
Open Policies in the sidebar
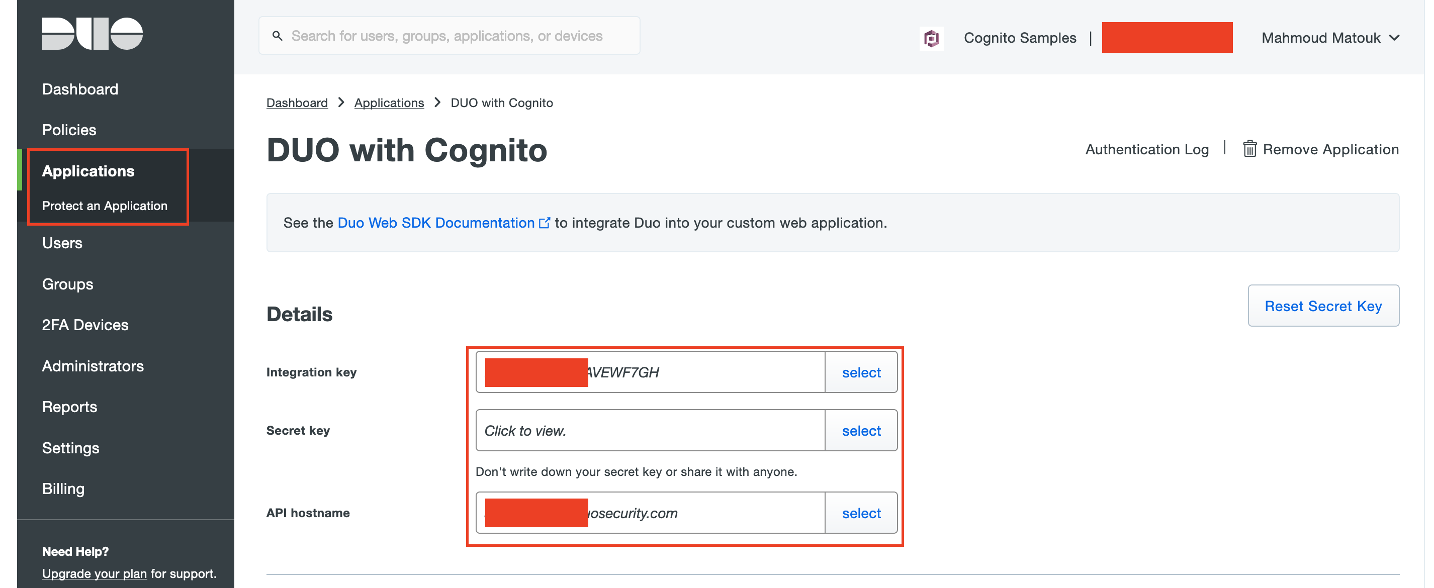(69, 130)
